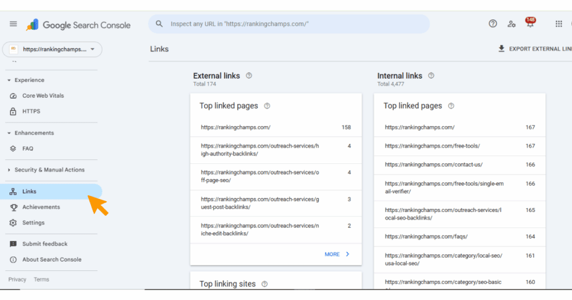Select Achievements in the sidebar

tap(41, 207)
